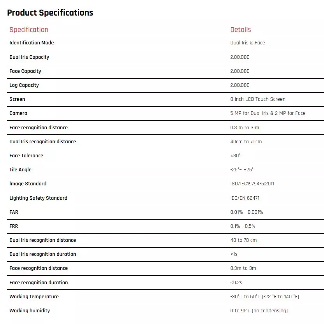Click the Product Specifications heading
The width and height of the screenshot is (324, 324).
click(50, 13)
